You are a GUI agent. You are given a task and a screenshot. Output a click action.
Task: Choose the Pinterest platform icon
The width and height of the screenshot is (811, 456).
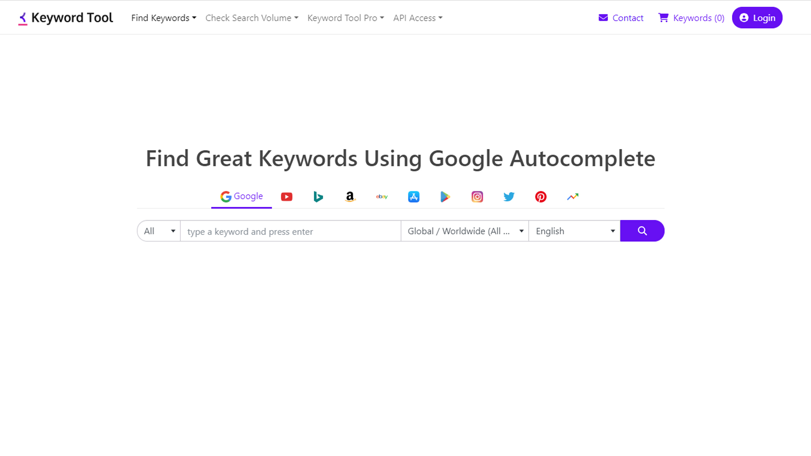pos(541,196)
